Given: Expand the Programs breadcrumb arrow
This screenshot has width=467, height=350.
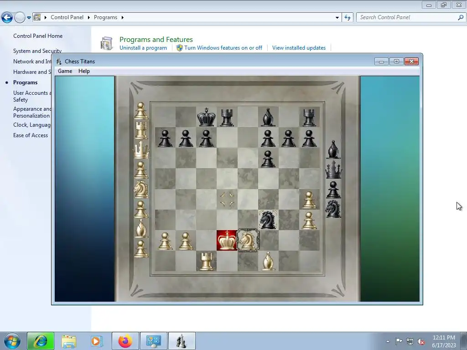Looking at the screenshot, I should (122, 18).
